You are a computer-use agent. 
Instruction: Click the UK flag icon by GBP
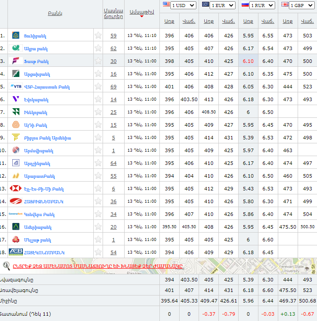tap(284, 4)
